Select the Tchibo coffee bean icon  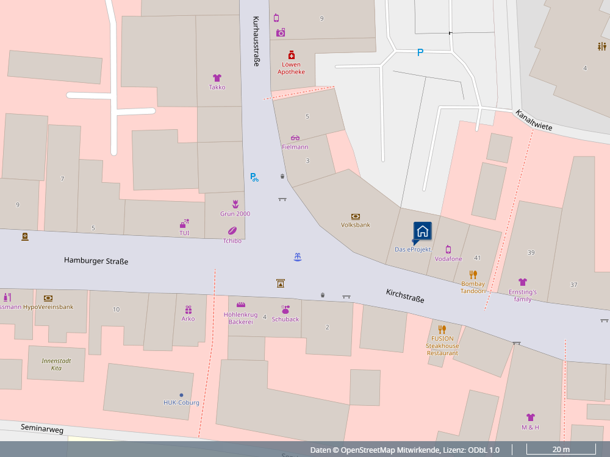coord(232,231)
